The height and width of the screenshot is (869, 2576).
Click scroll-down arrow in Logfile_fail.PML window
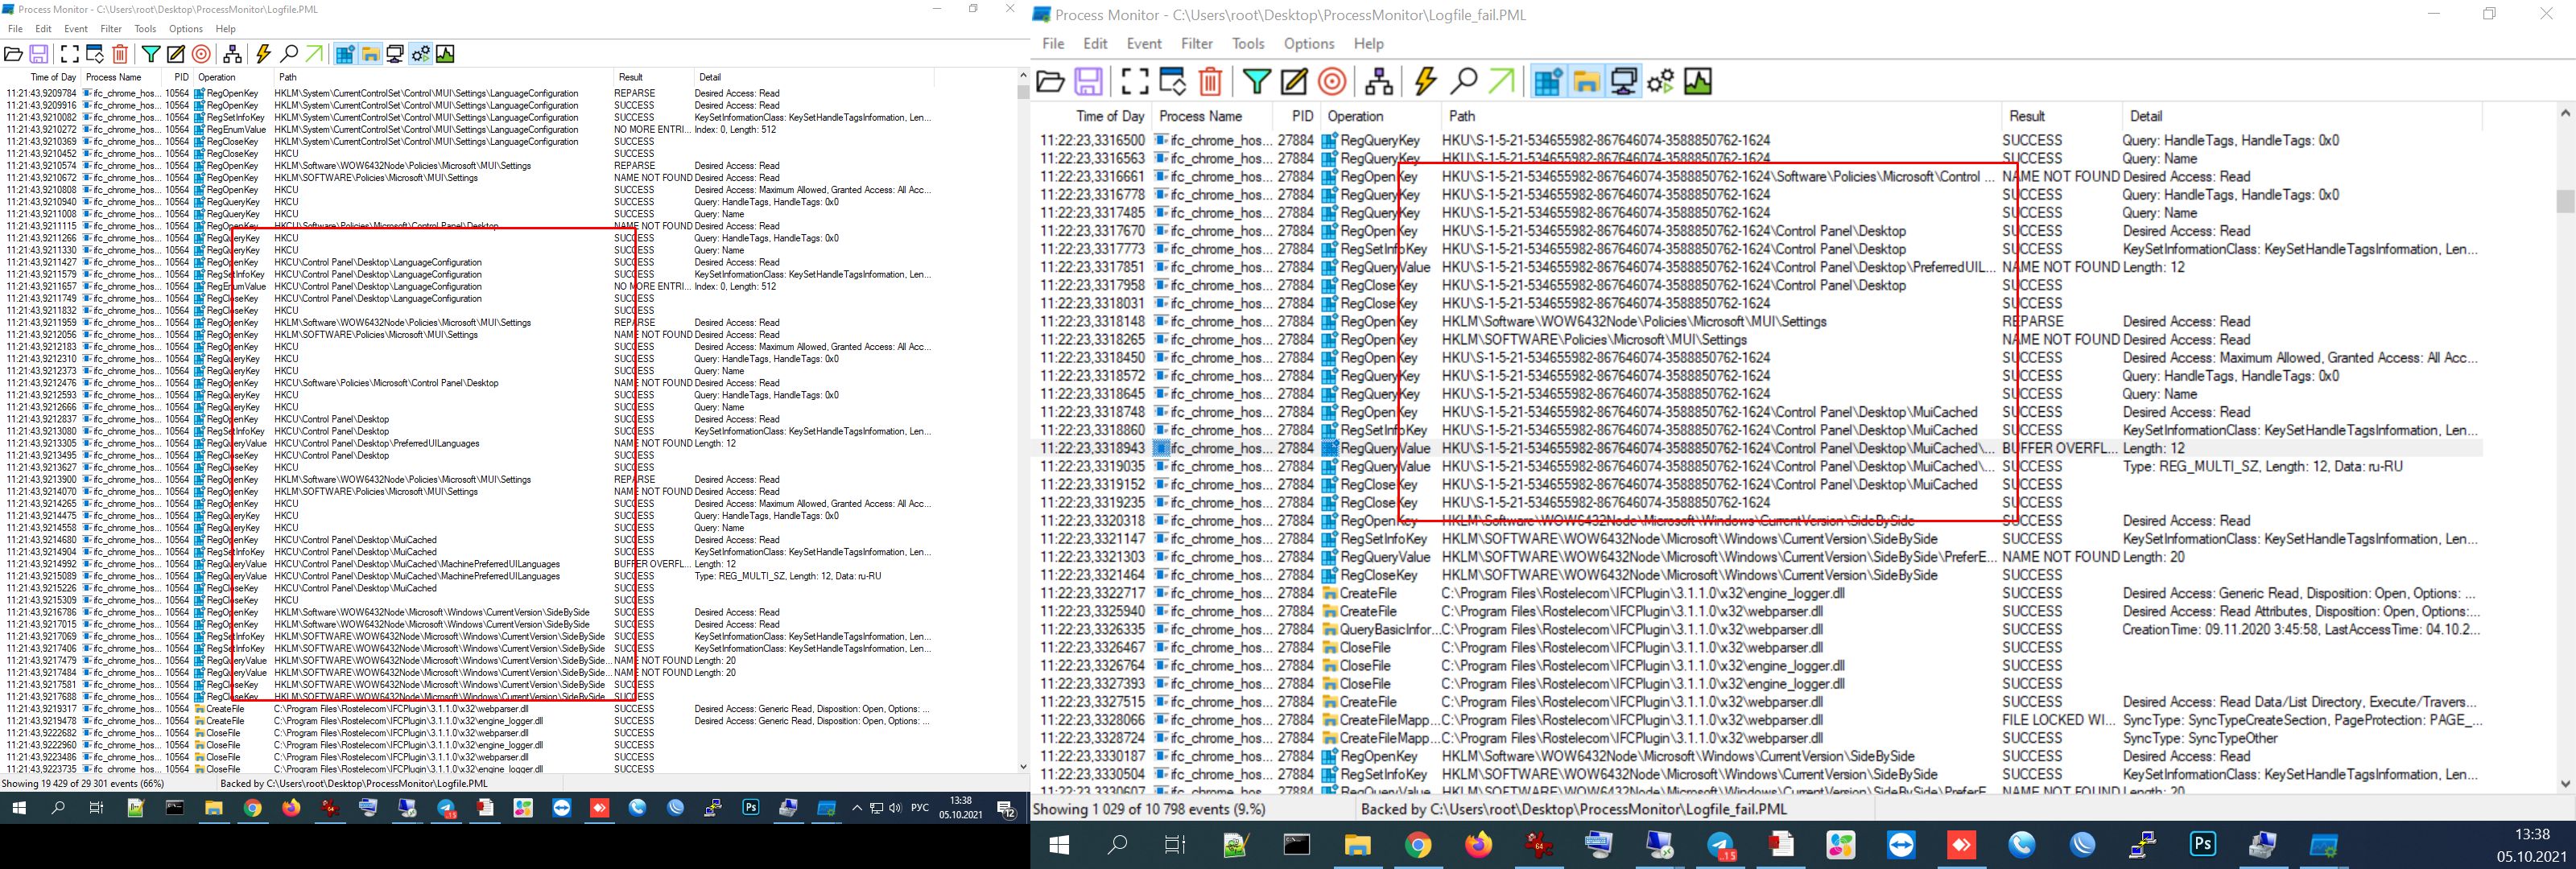tap(2565, 784)
